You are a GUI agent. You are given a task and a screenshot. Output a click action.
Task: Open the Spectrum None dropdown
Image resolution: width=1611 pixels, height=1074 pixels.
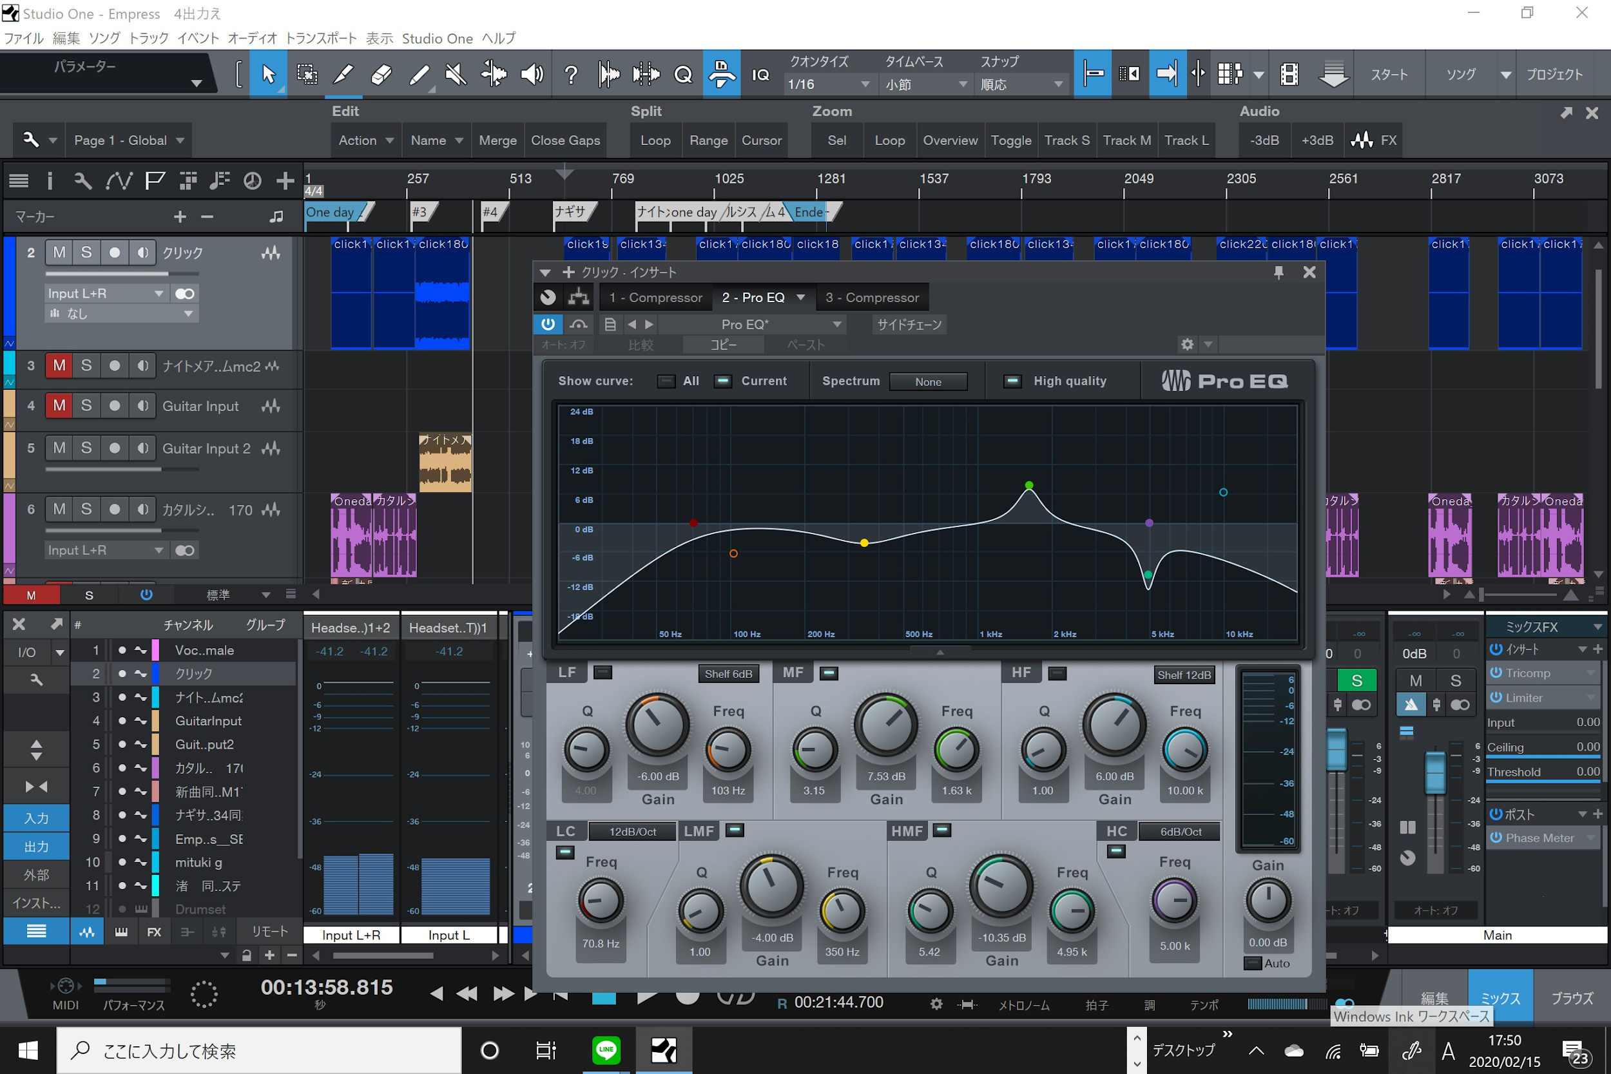(928, 381)
